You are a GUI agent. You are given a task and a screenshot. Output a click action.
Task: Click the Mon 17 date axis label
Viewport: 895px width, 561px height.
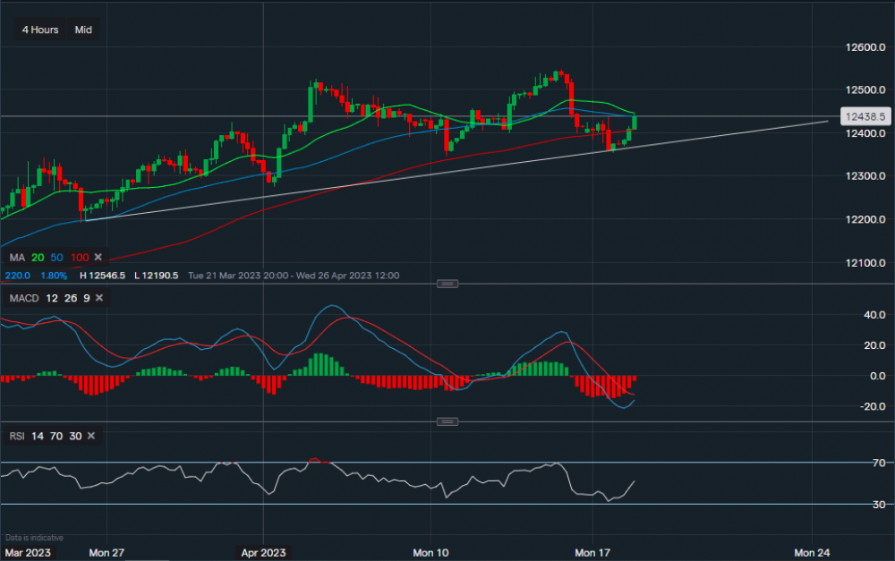pos(592,552)
